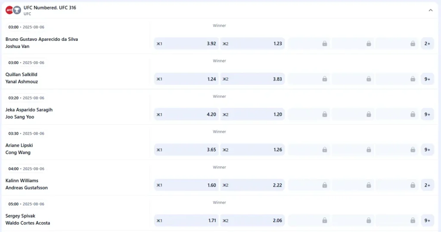This screenshot has width=441, height=232.
Task: Collapse the UFC 316 section with the chevron
Action: pos(431,10)
